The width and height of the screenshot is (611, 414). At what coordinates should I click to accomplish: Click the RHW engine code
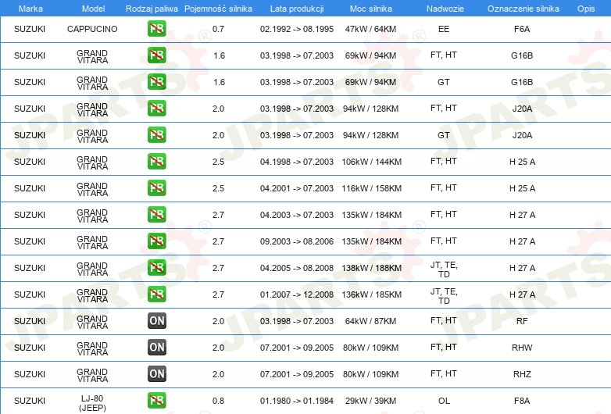[x=522, y=348]
